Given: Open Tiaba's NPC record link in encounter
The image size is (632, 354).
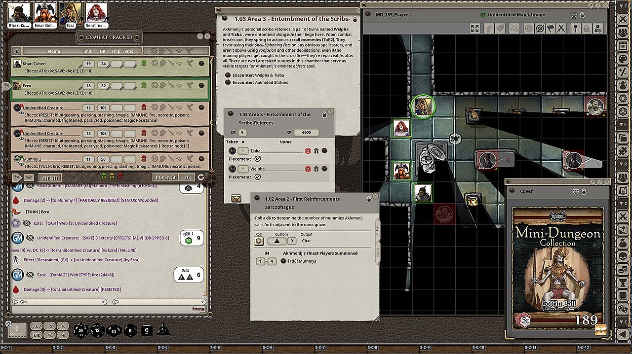Looking at the screenshot, I should click(324, 151).
